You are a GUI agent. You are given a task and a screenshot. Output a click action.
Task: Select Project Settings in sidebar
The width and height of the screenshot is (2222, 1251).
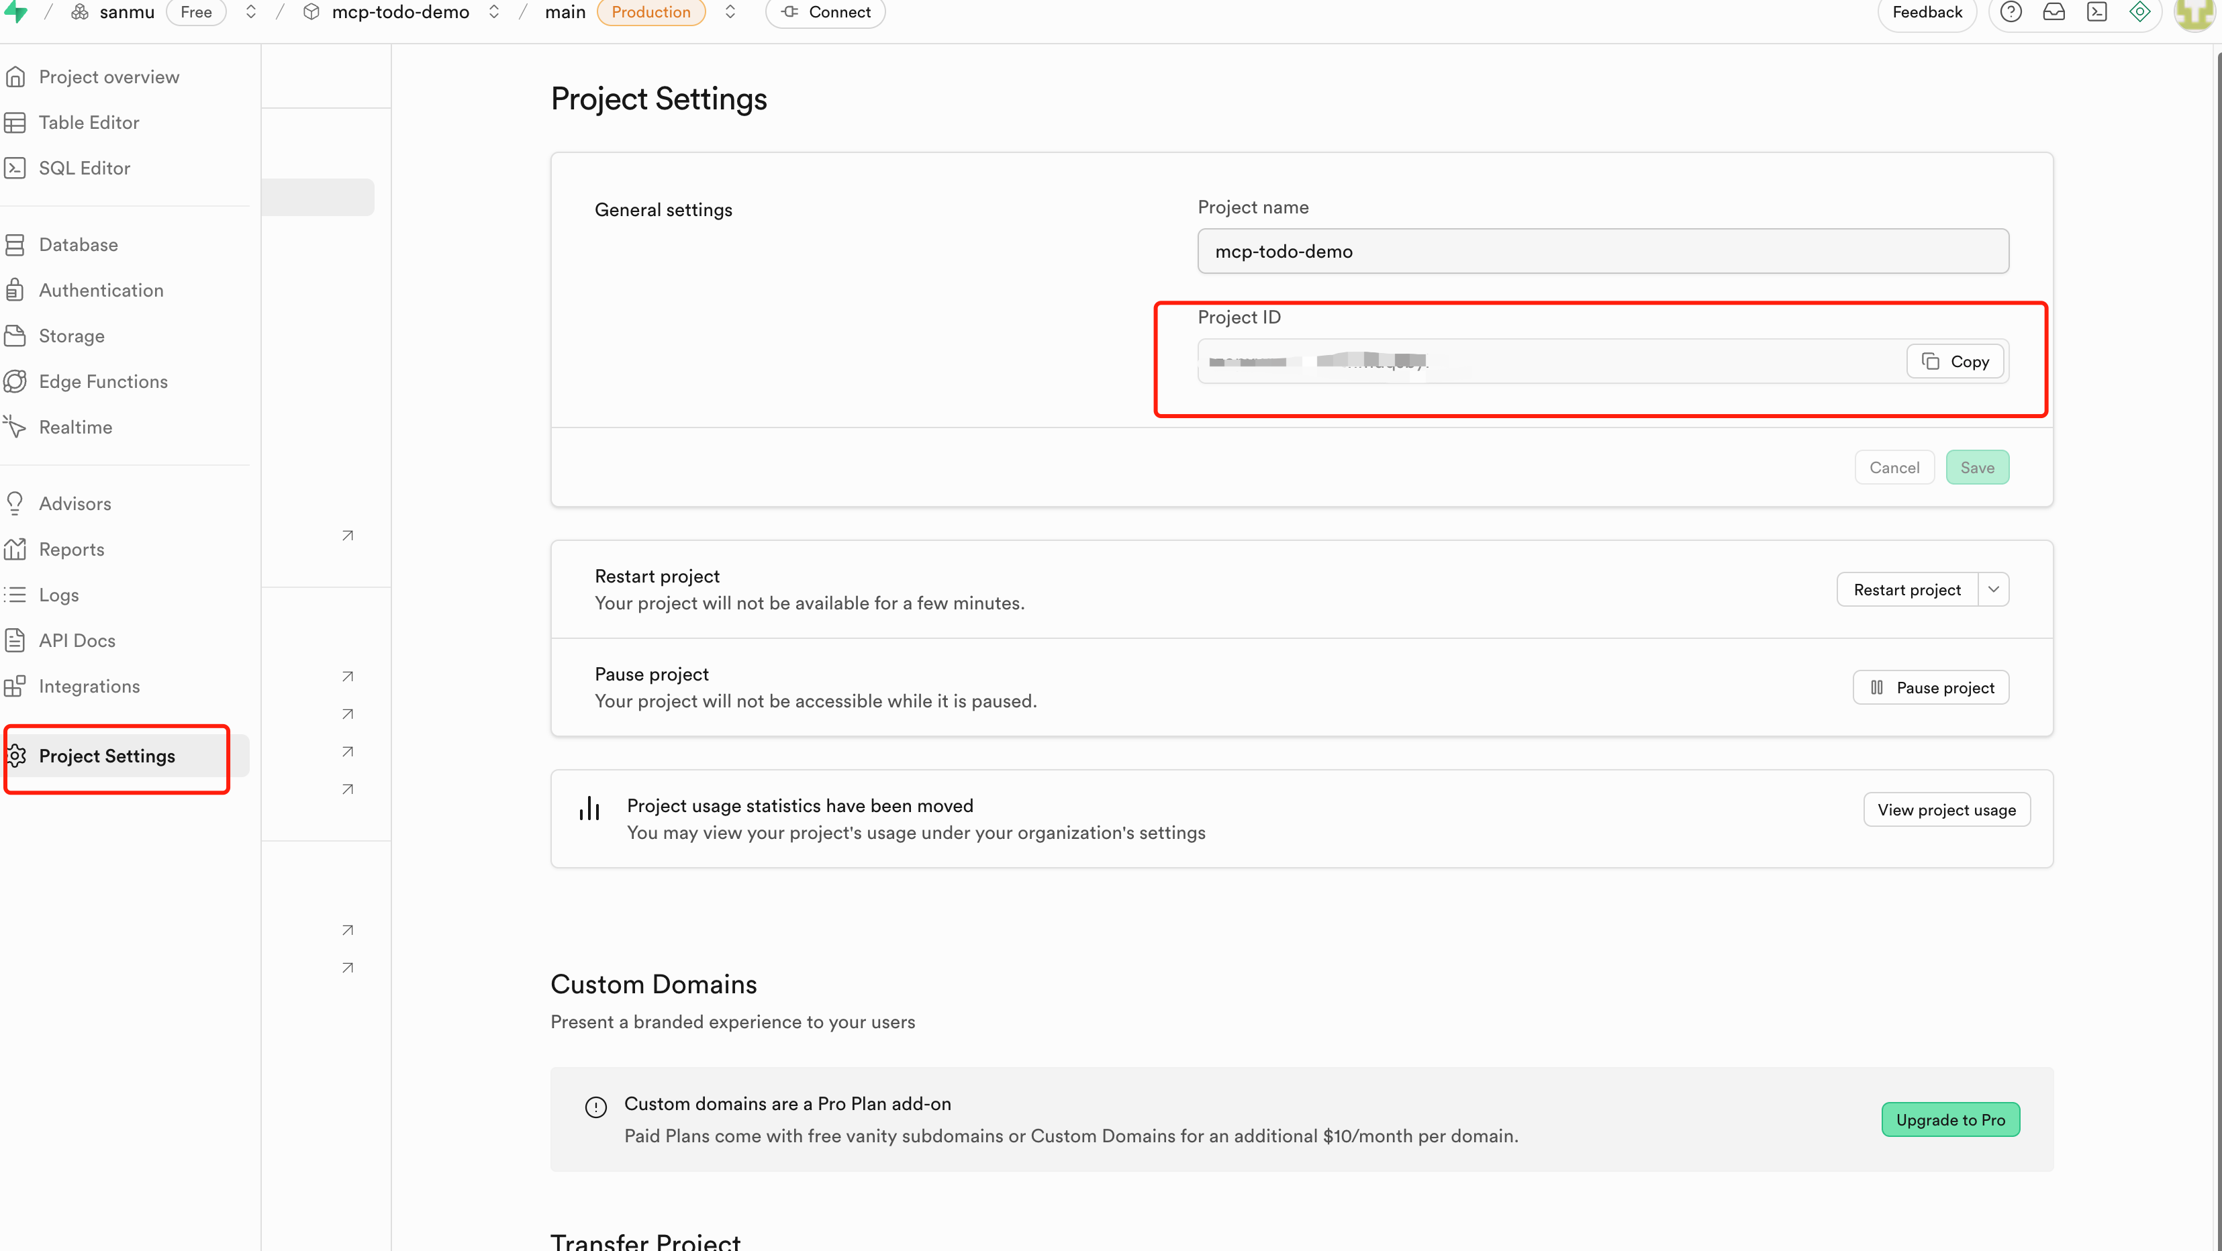coord(107,756)
